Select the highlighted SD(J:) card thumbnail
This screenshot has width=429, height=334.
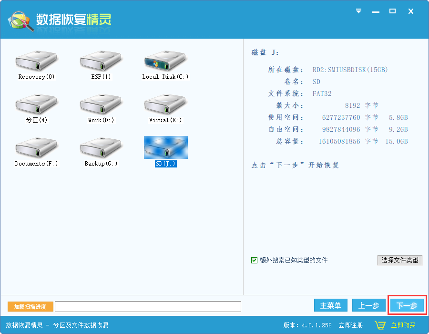click(165, 148)
